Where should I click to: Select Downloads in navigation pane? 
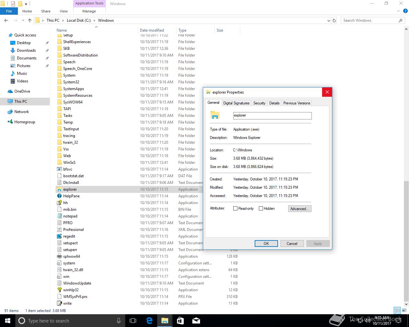coord(26,50)
